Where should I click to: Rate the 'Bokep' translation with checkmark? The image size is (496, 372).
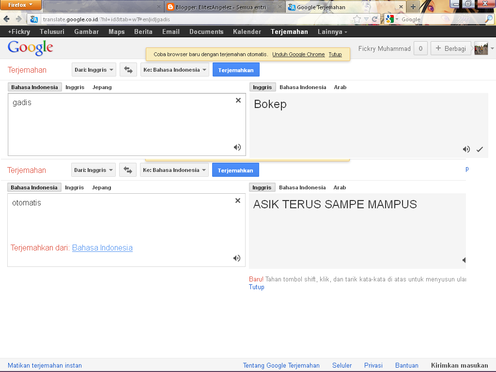480,149
